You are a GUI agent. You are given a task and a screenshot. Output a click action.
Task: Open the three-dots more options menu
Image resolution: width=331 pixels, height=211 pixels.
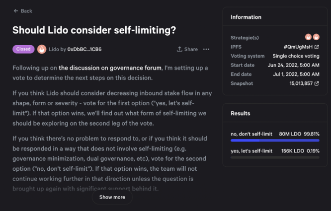point(206,50)
